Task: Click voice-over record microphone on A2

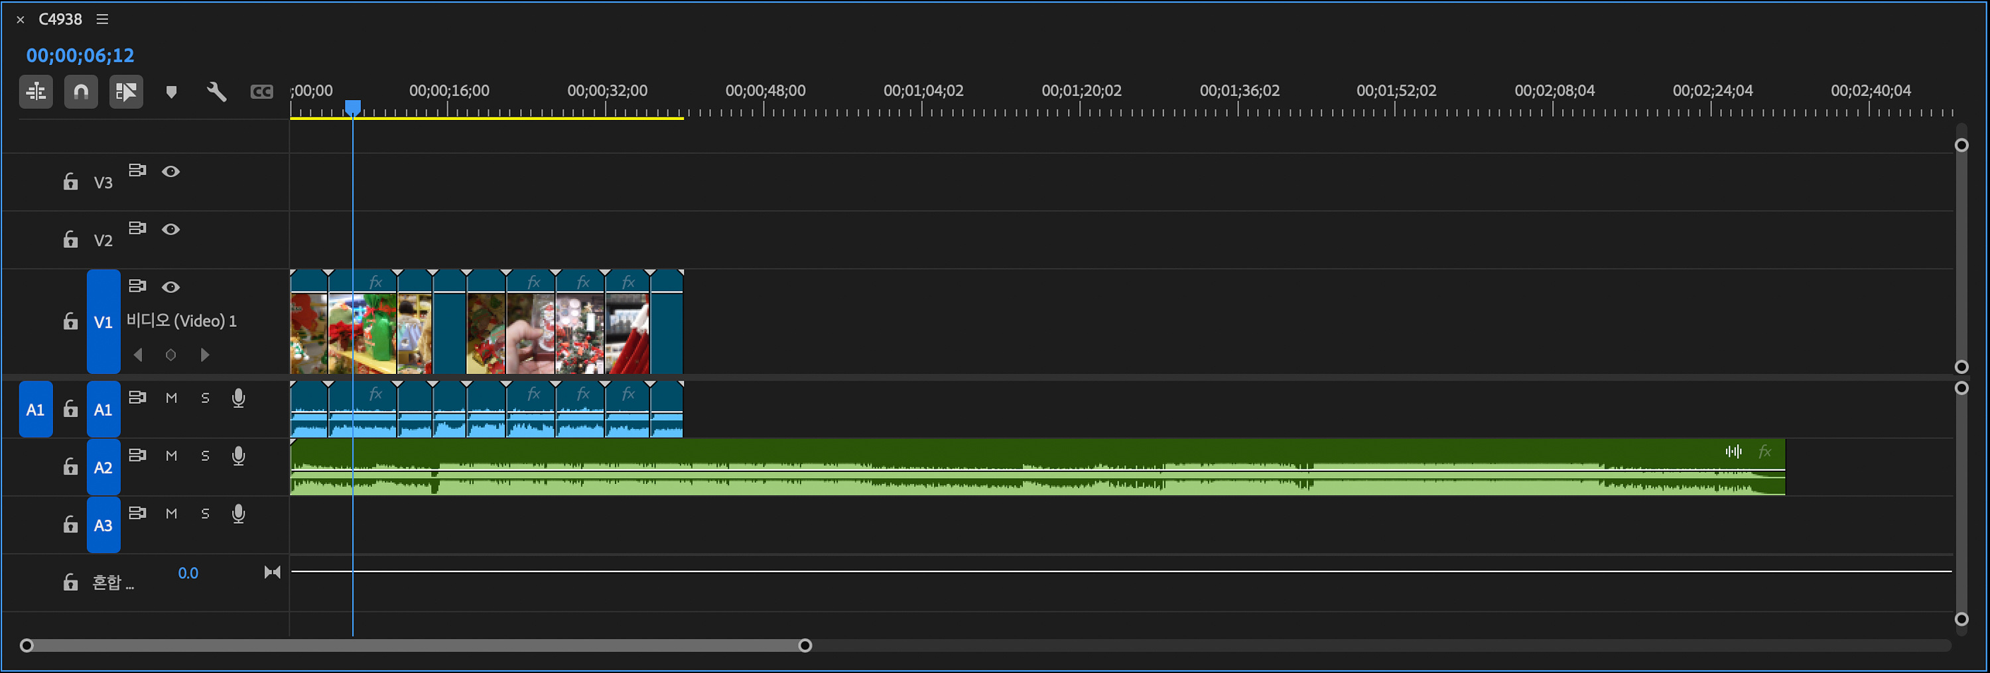Action: point(239,456)
